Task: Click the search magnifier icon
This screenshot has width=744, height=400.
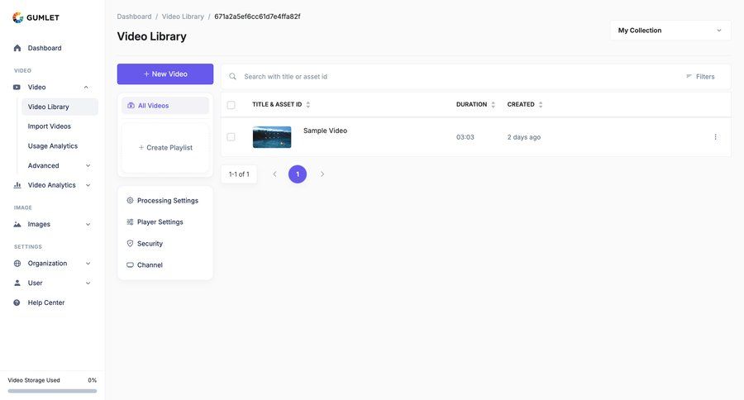Action: tap(232, 76)
